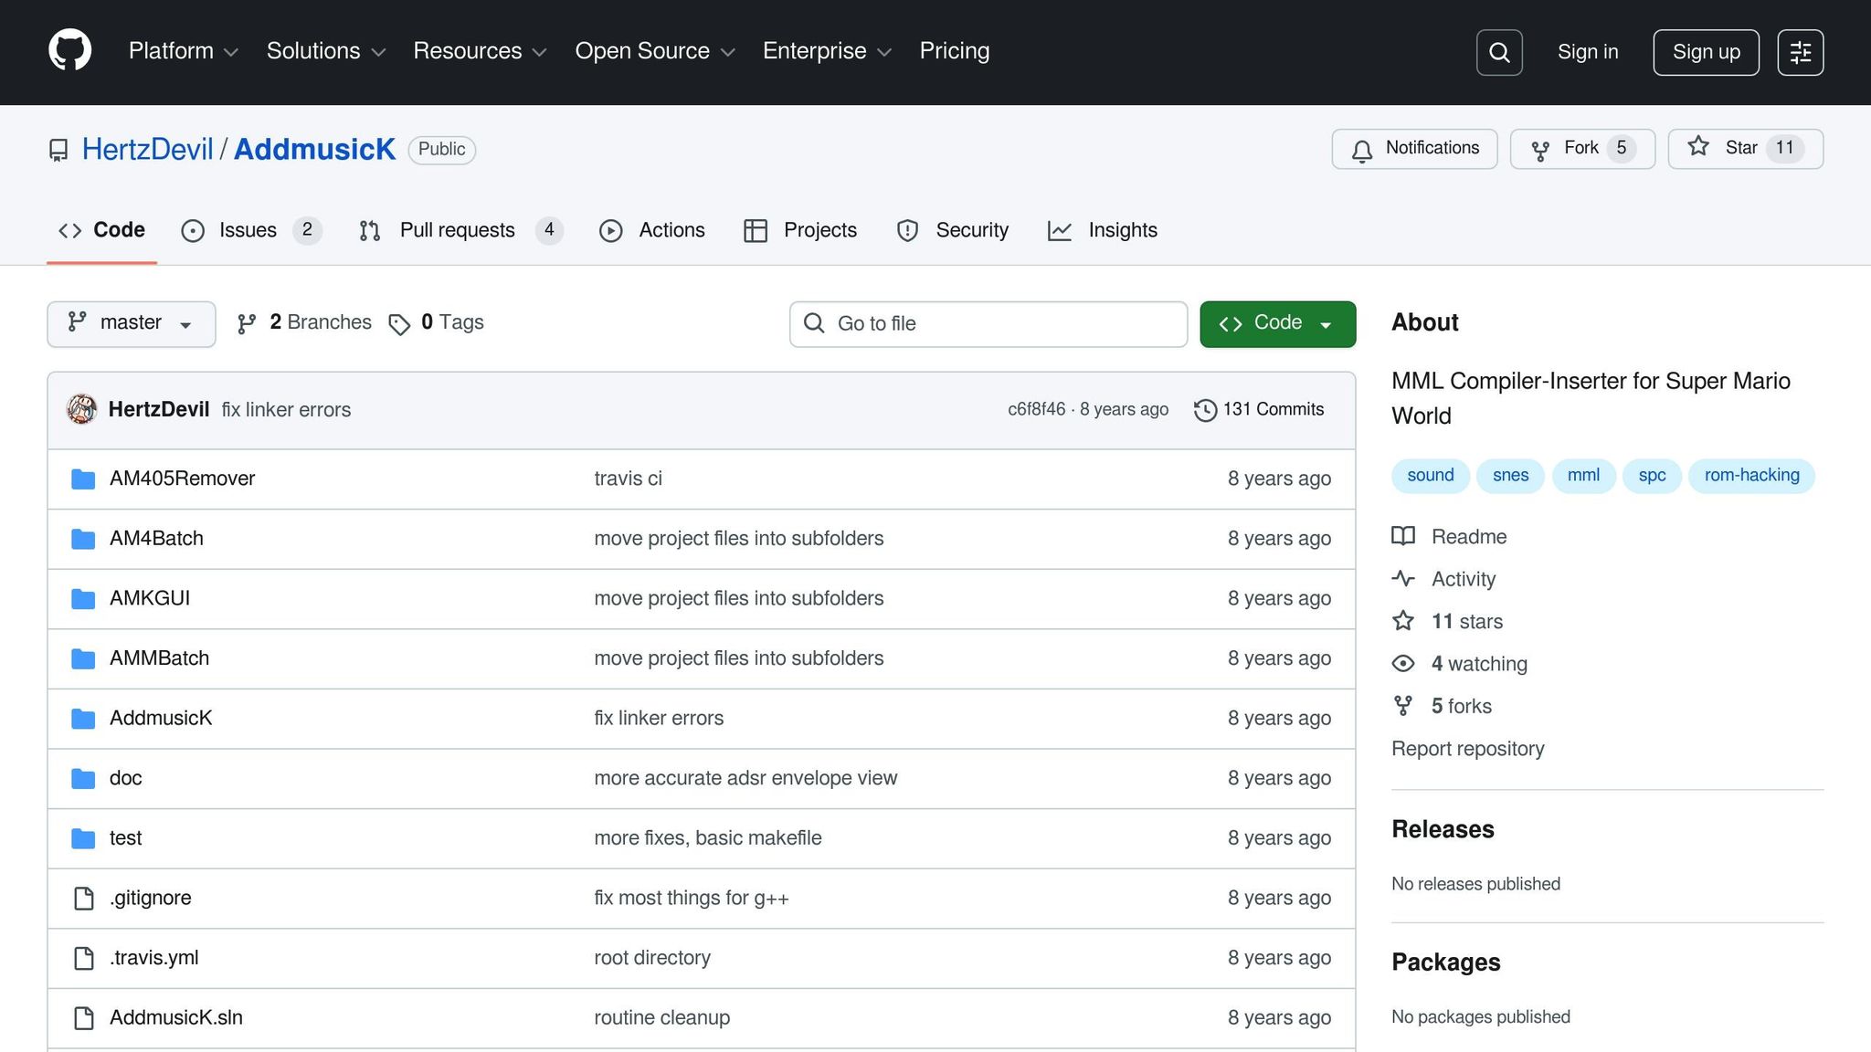
Task: Switch to the Actions tab
Action: [x=652, y=230]
